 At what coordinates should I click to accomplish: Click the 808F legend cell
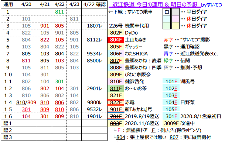coord(116,68)
